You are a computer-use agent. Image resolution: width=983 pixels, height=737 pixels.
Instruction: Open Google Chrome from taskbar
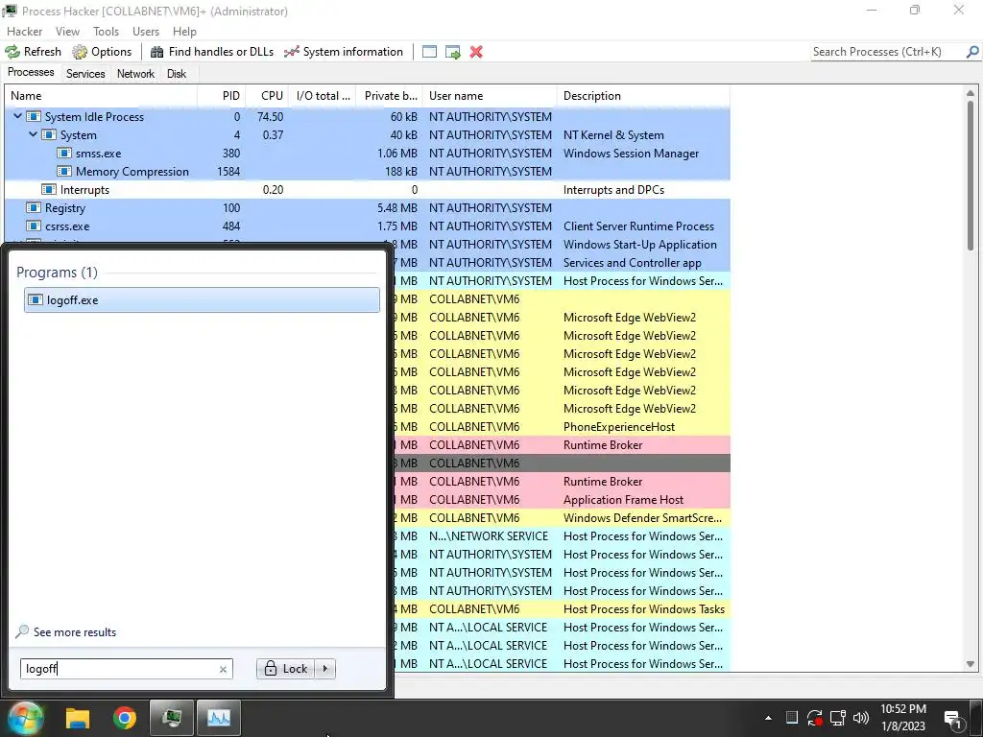[x=125, y=718]
